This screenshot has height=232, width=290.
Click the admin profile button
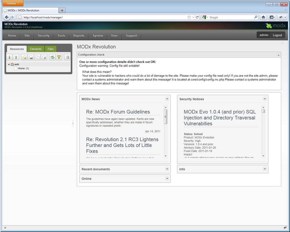coord(264,35)
